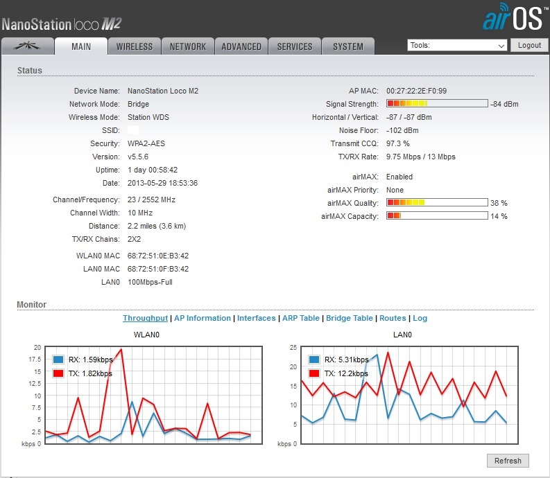Open the SYSTEM tab

tap(347, 46)
